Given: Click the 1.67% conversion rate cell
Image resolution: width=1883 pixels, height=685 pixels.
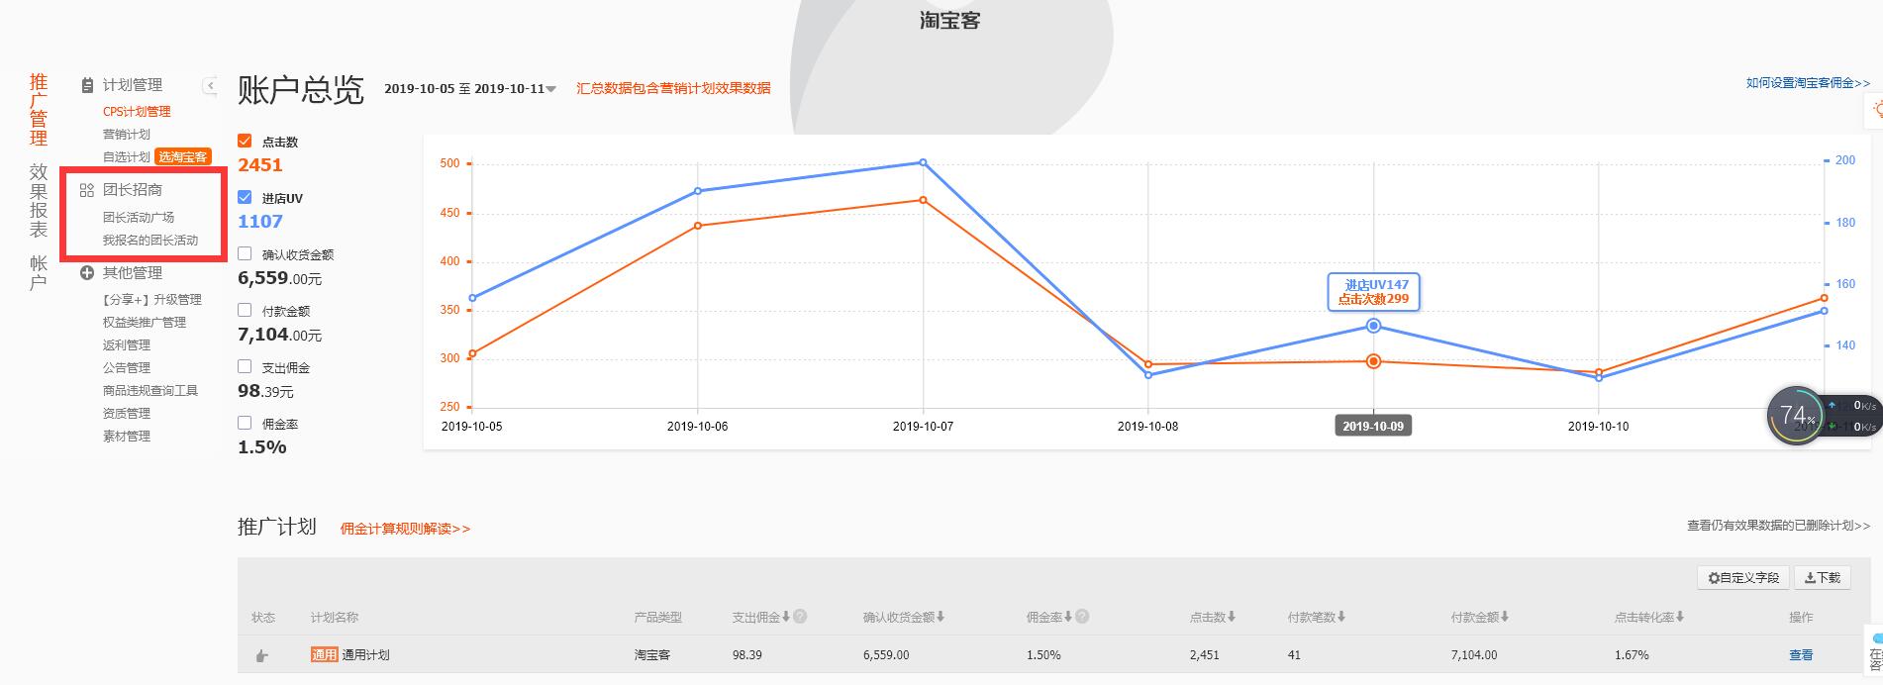Looking at the screenshot, I should pos(1632,655).
